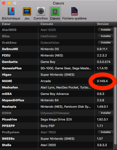Screen dimensions: 117x150
Task: Click SNES9x version 1.57
Action: tap(100, 139)
